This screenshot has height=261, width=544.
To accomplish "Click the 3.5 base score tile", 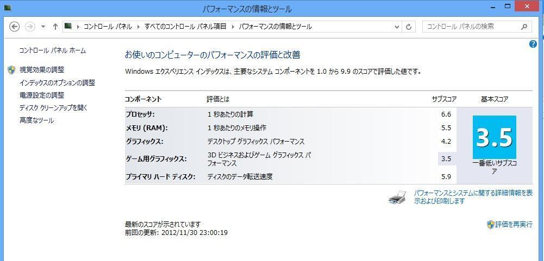I will pos(495,137).
